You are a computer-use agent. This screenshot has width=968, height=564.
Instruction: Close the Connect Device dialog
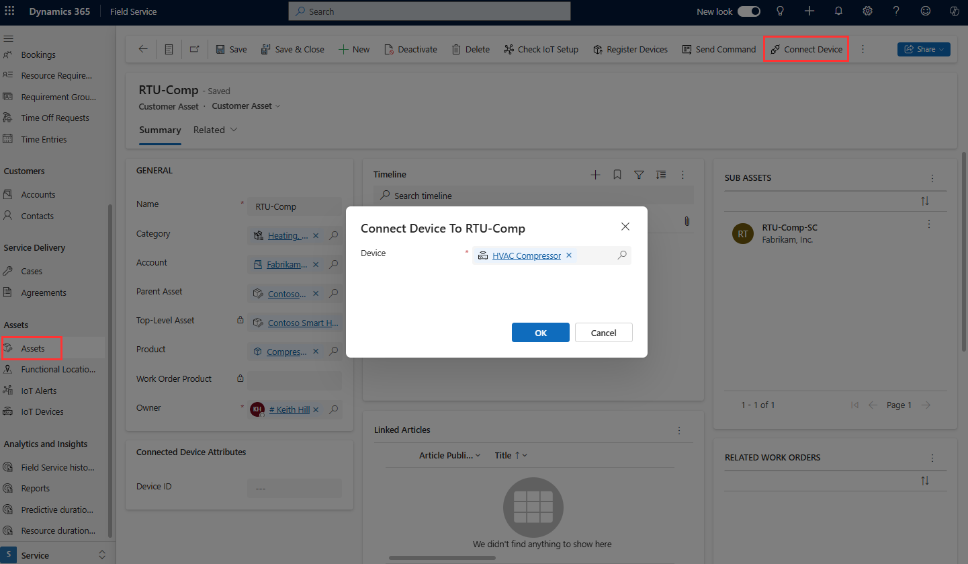tap(625, 227)
